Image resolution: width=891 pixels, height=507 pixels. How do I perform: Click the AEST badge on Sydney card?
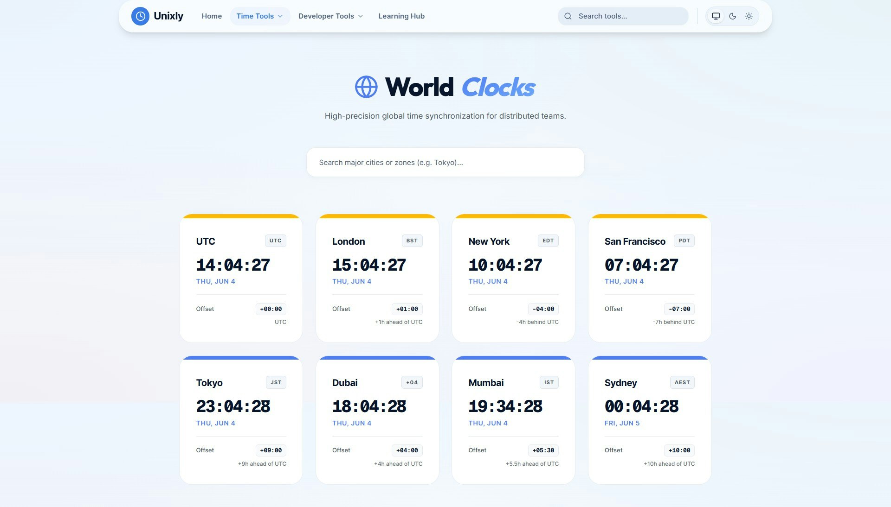click(x=682, y=382)
